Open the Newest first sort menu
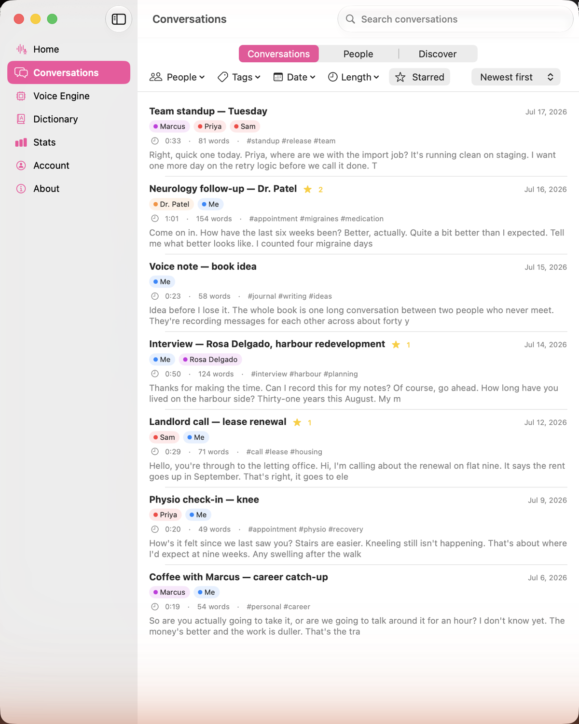This screenshot has height=724, width=579. pyautogui.click(x=516, y=77)
